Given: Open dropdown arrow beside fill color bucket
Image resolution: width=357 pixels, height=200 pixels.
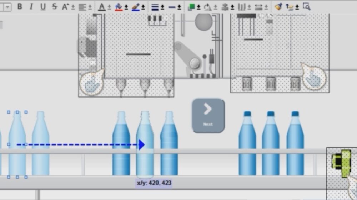Looking at the screenshot, I should click(126, 7).
